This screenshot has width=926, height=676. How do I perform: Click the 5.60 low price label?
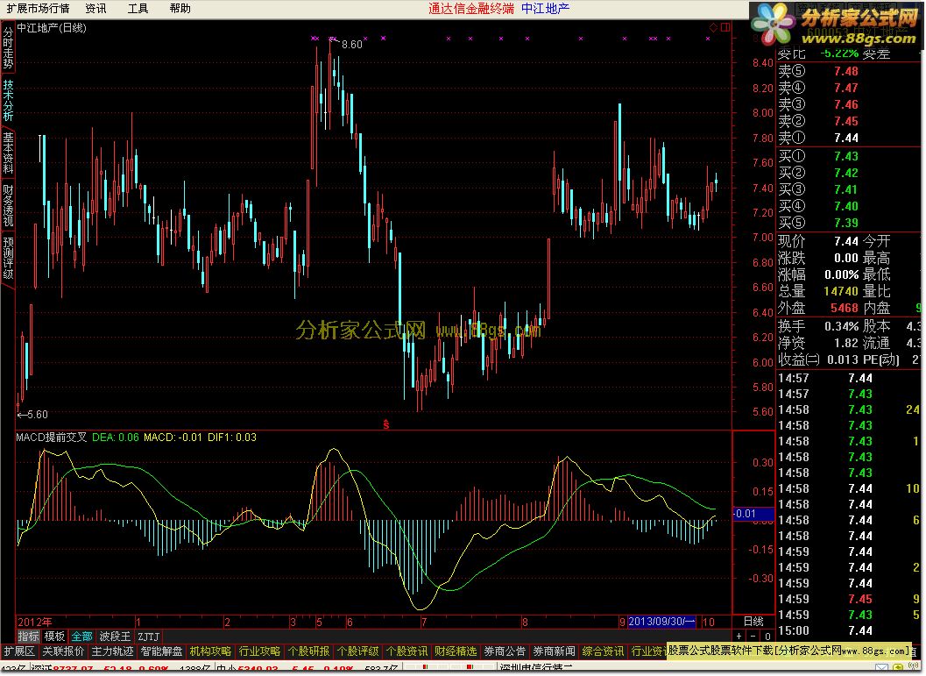point(37,414)
